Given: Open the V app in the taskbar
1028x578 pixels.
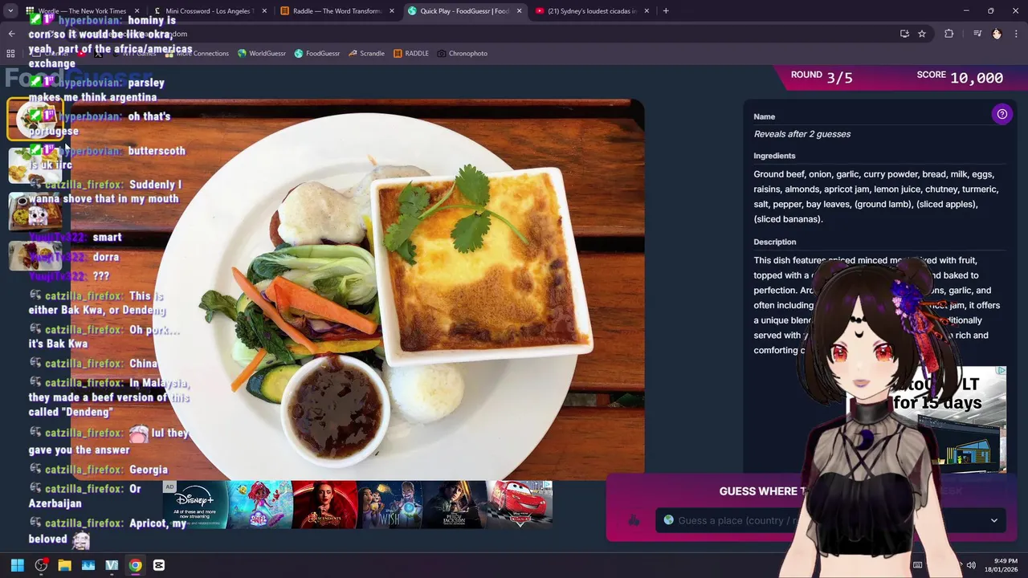Looking at the screenshot, I should 112,565.
